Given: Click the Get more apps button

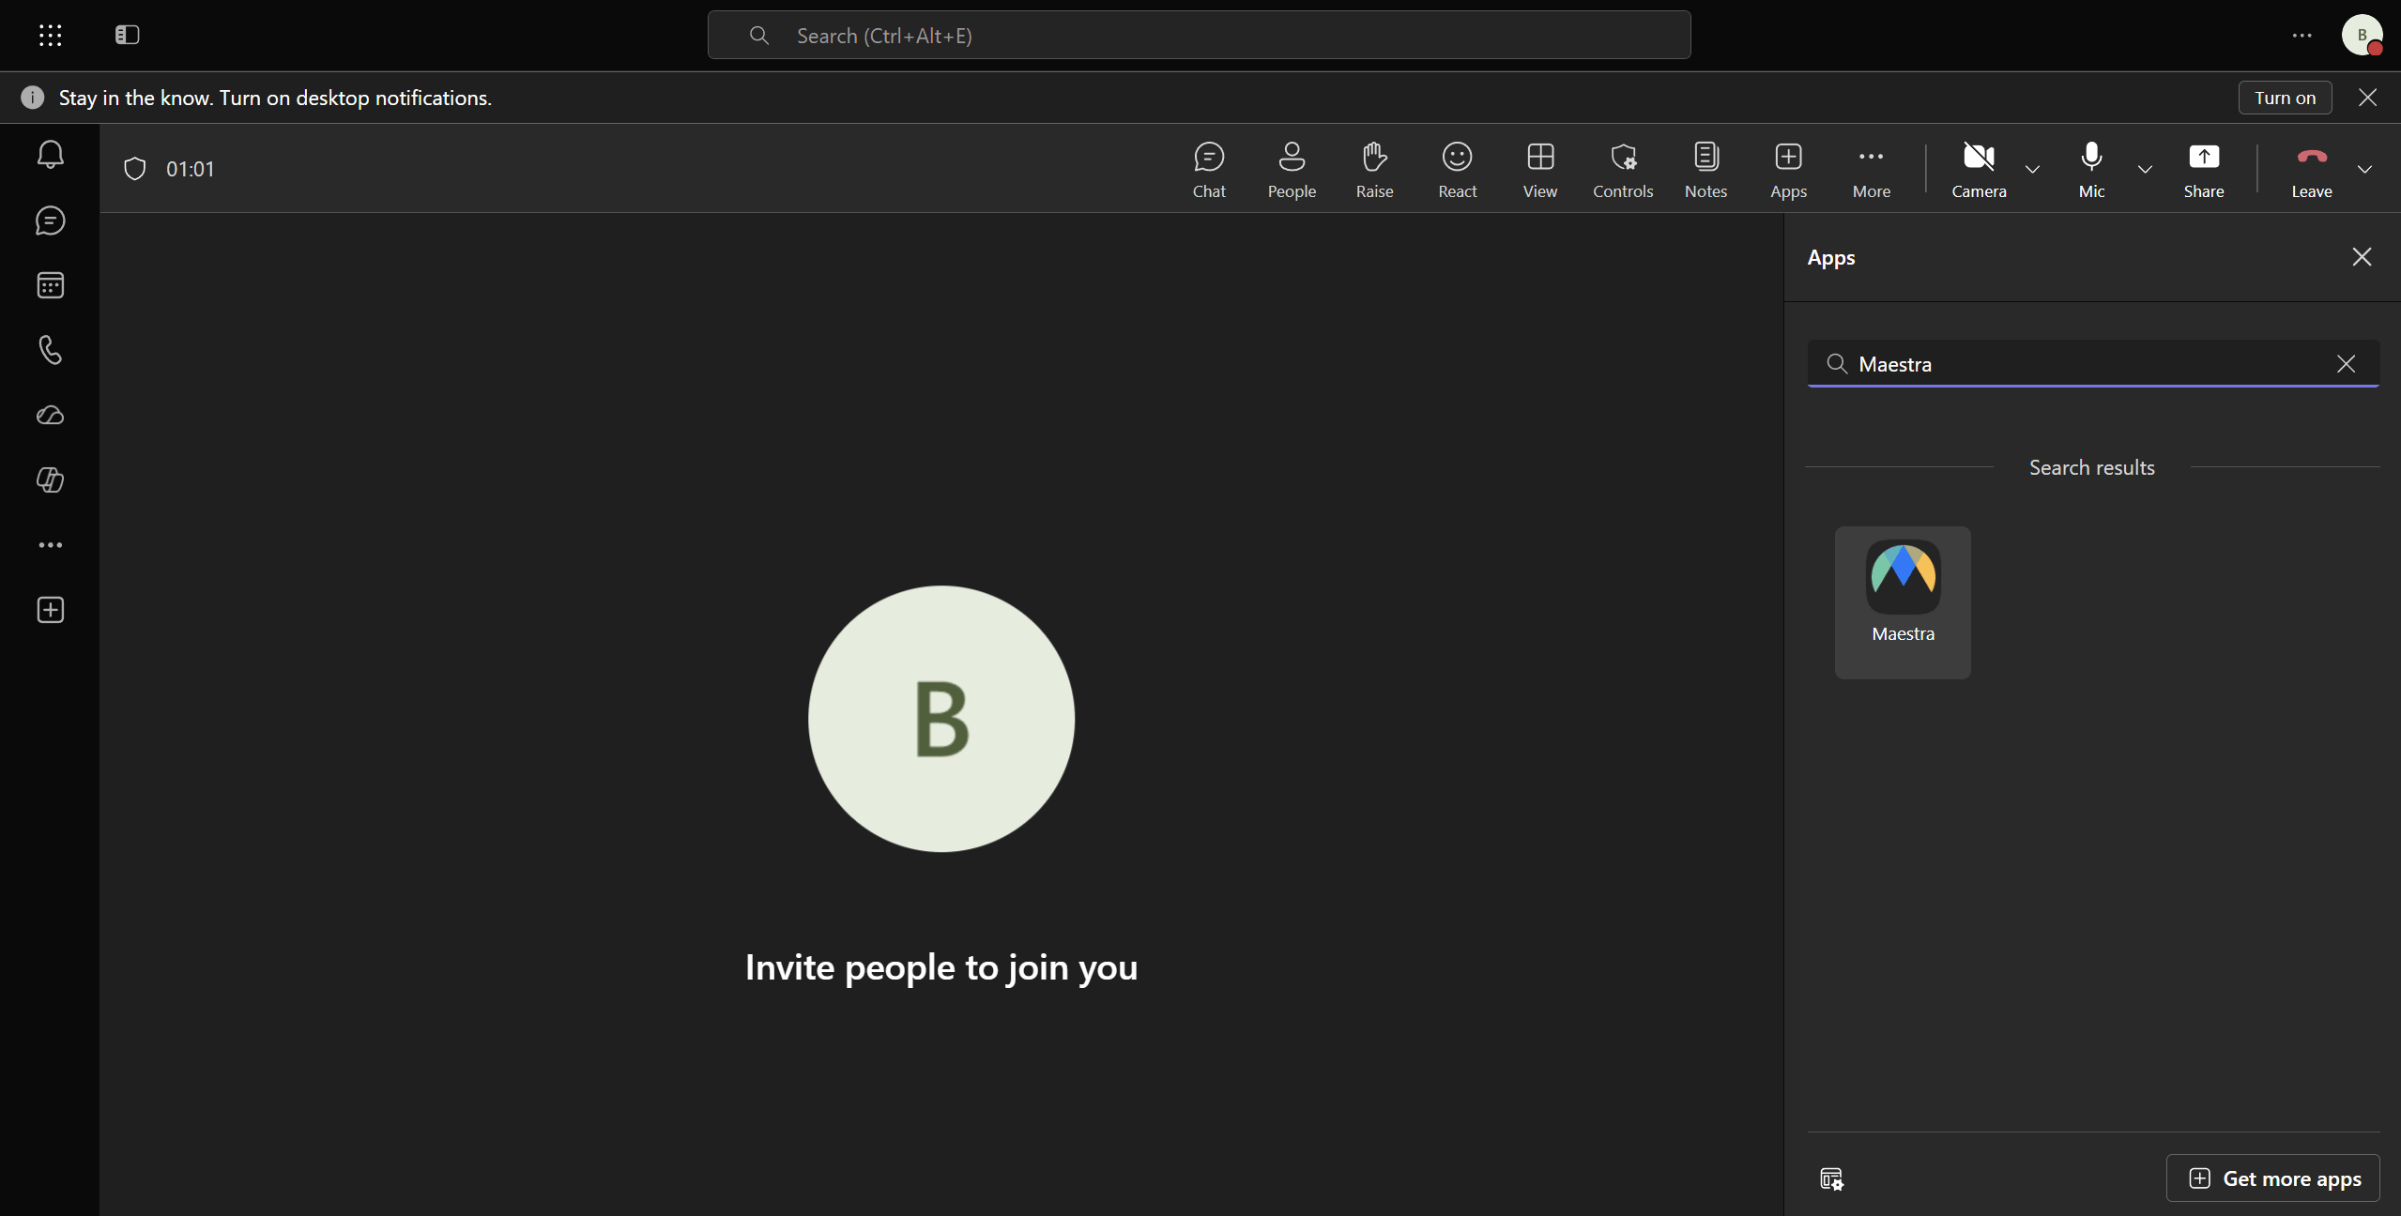Looking at the screenshot, I should [x=2272, y=1178].
